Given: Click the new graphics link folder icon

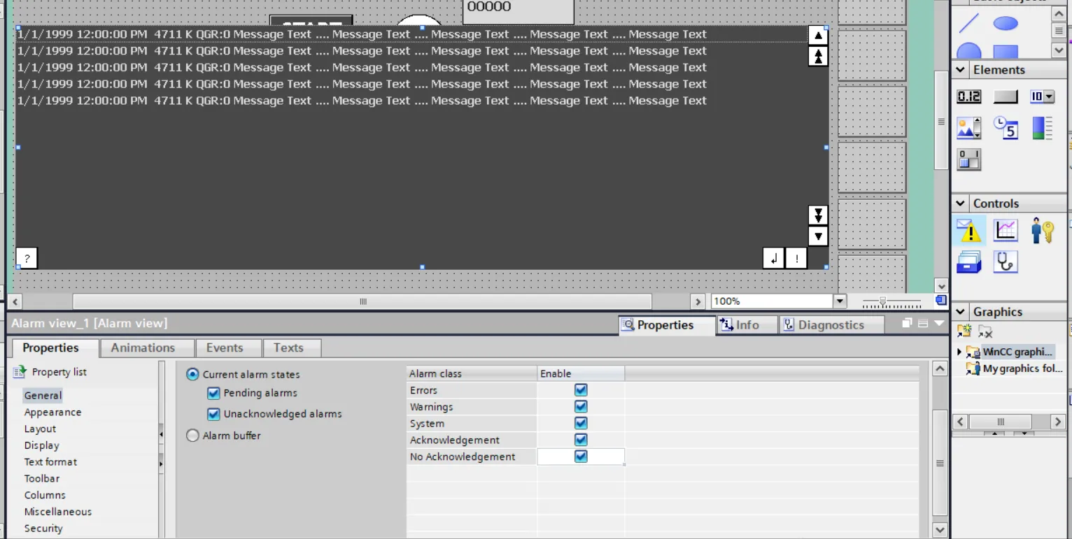Looking at the screenshot, I should (964, 331).
